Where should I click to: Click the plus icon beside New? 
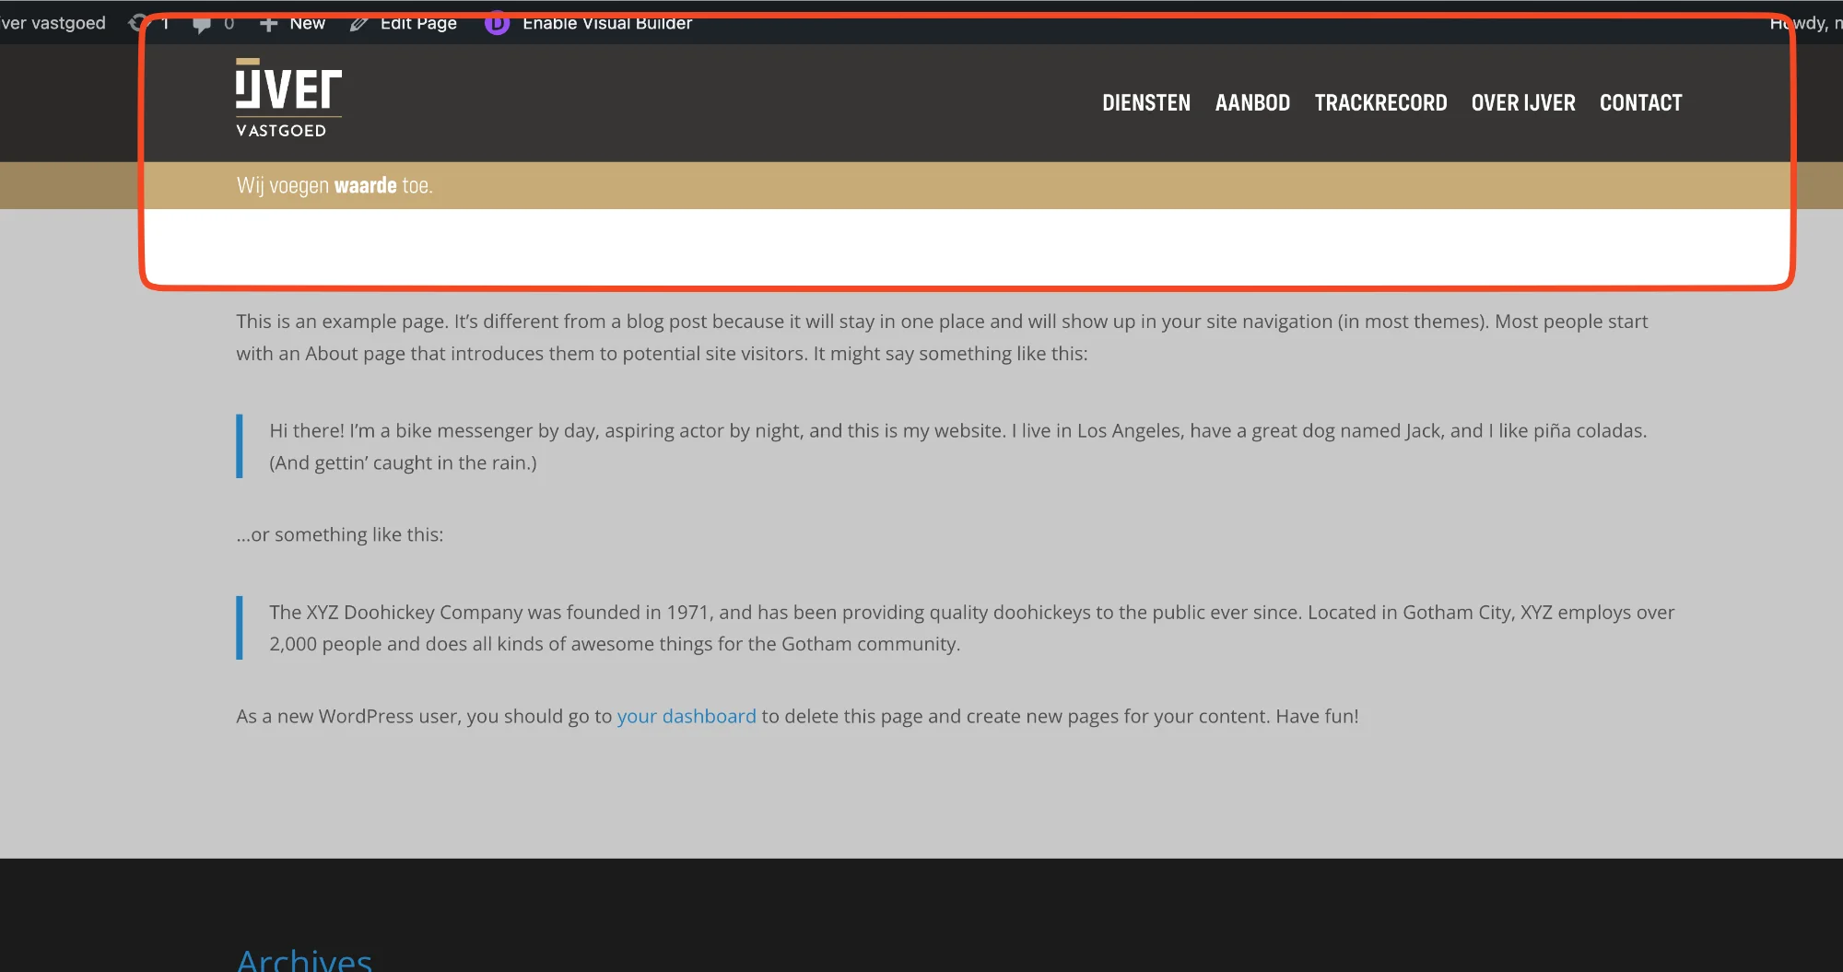coord(268,24)
